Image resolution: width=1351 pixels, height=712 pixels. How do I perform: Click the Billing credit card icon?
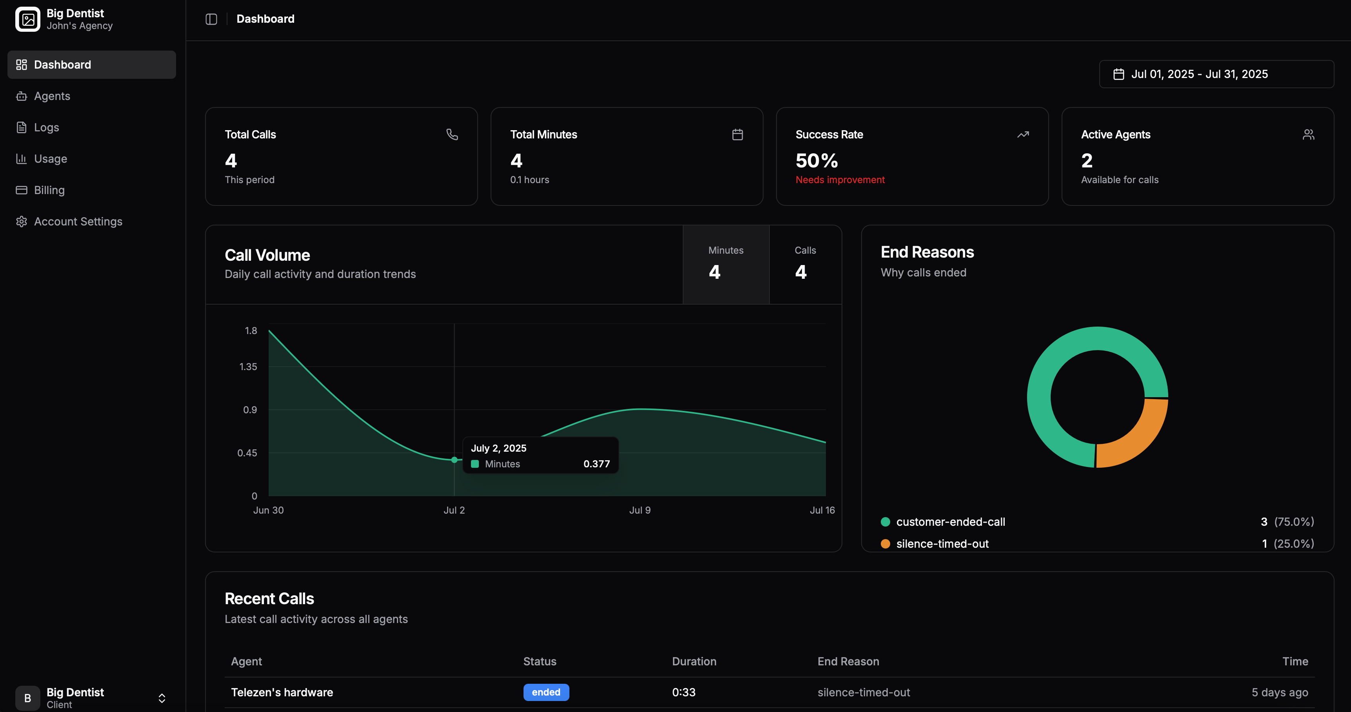tap(22, 190)
